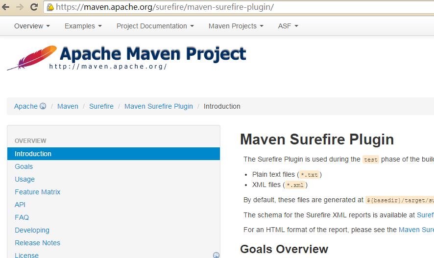This screenshot has width=434, height=258.
Task: Click the Apache feather logo
Action: [x=32, y=57]
